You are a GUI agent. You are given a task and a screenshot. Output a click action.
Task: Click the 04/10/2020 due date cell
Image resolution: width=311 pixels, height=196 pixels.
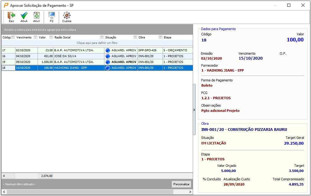pos(26,56)
